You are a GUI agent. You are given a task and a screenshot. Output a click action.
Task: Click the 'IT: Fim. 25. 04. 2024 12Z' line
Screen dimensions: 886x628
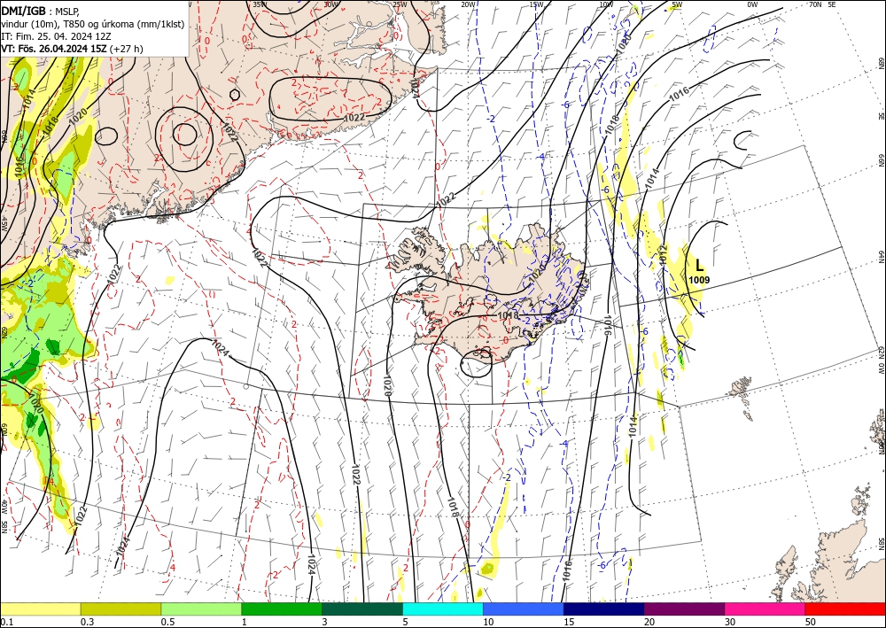pos(56,36)
